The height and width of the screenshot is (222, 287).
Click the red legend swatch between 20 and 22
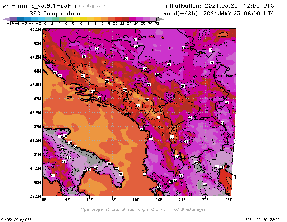coord(118,19)
